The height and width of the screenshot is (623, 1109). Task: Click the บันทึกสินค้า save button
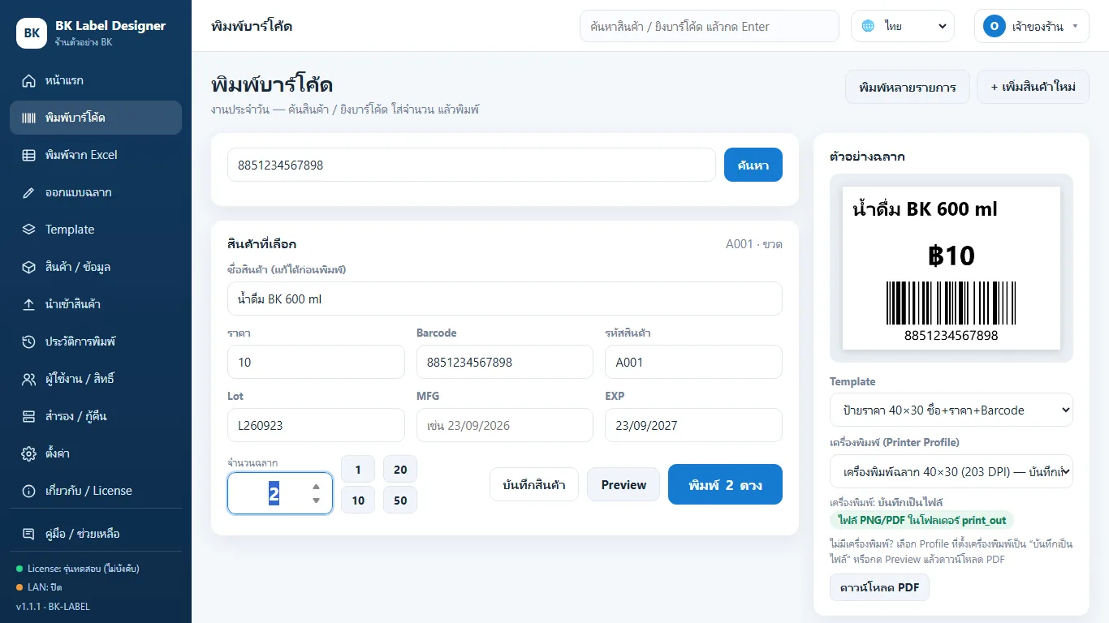[534, 484]
